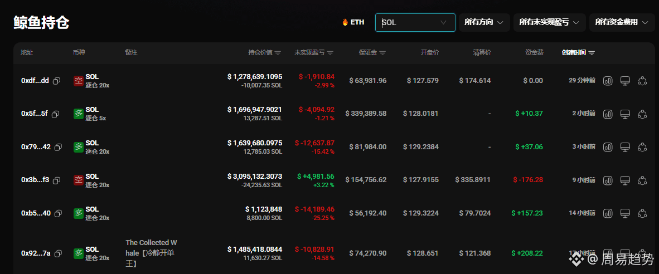This screenshot has width=659, height=274.
Task: Open 所有未实现盈亏 filter dropdown
Action: tap(549, 22)
